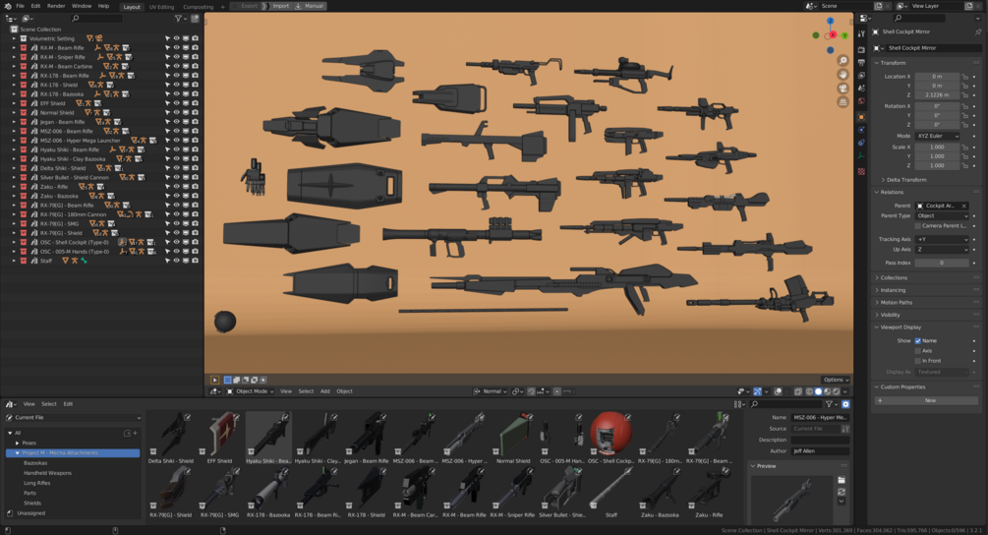Expand the RX-178 - Bazooka collection
988x535 pixels.
[14, 93]
